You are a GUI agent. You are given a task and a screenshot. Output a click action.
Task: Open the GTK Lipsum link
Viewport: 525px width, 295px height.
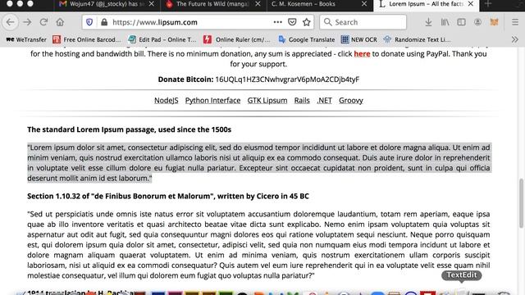pyautogui.click(x=267, y=100)
